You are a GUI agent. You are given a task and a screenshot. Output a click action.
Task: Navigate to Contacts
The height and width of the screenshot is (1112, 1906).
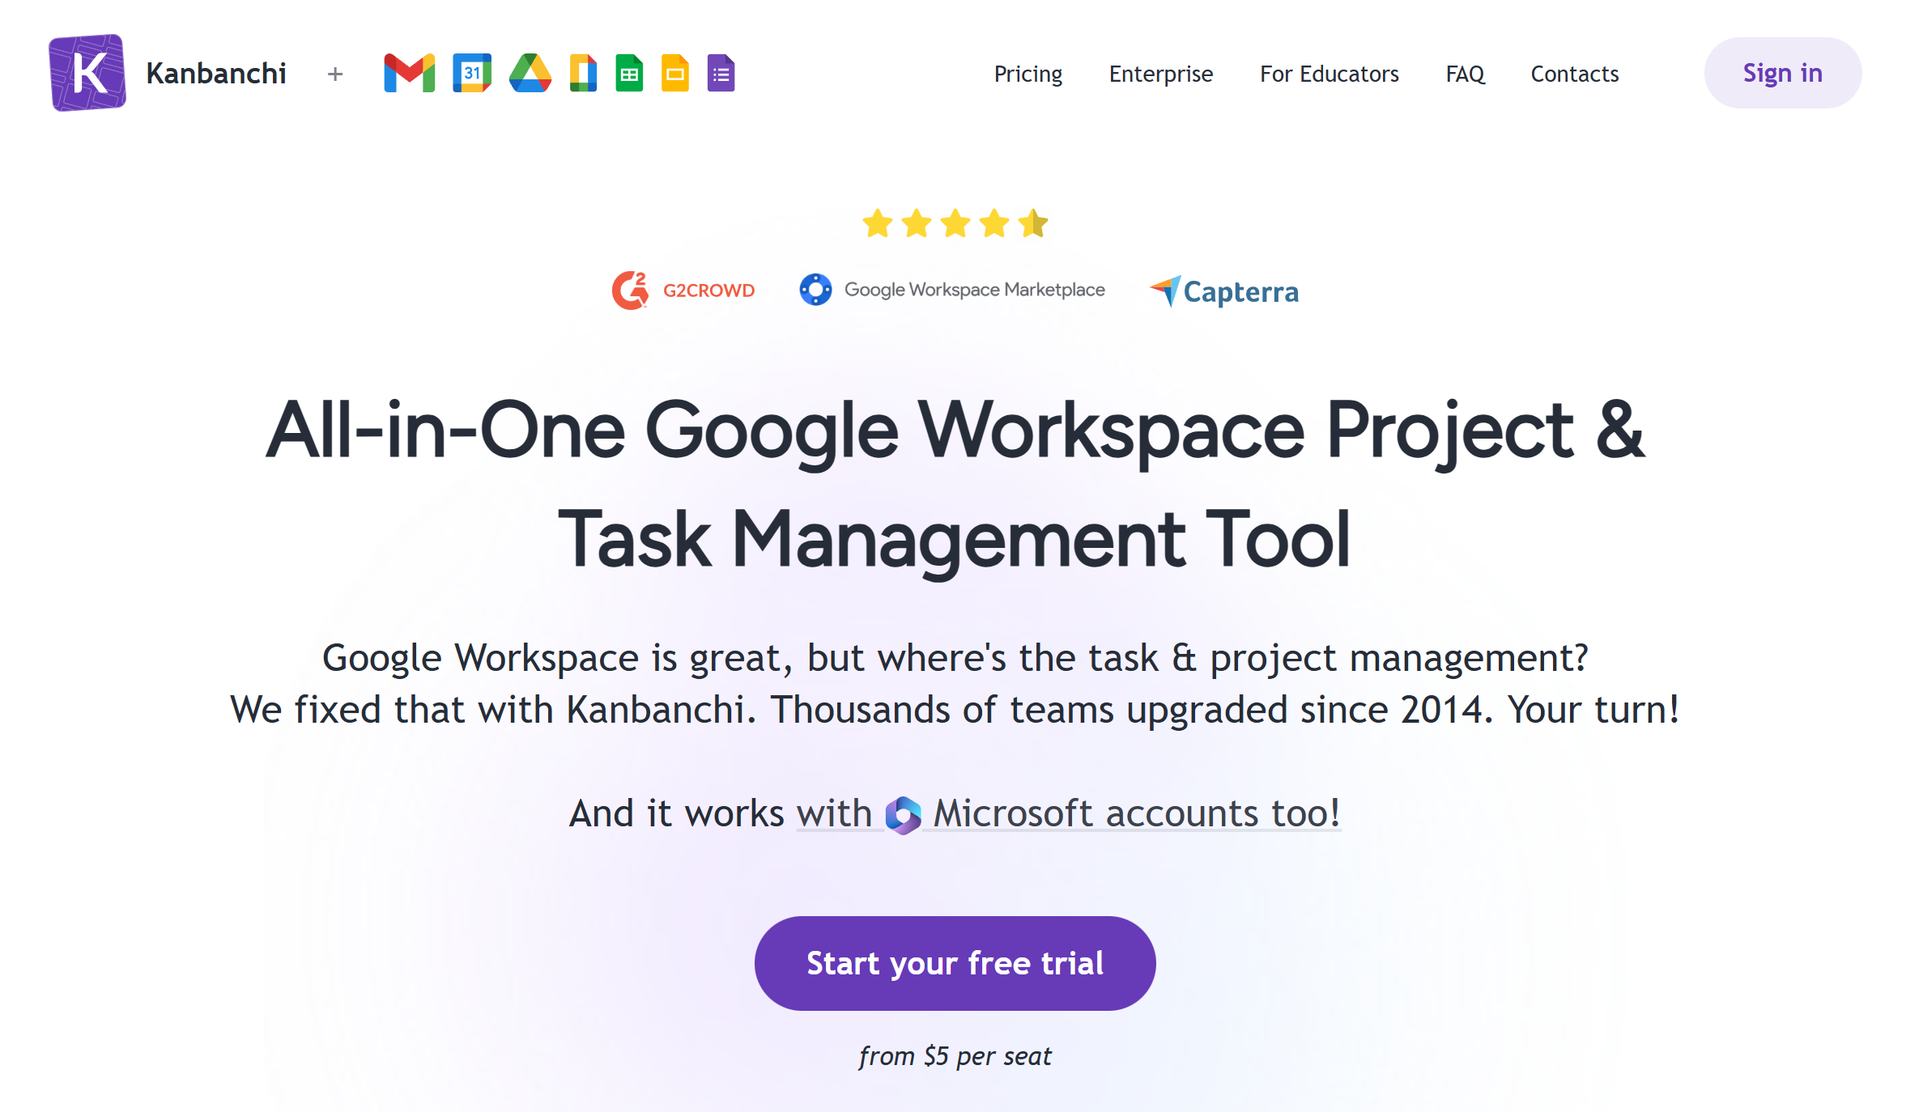click(x=1574, y=74)
